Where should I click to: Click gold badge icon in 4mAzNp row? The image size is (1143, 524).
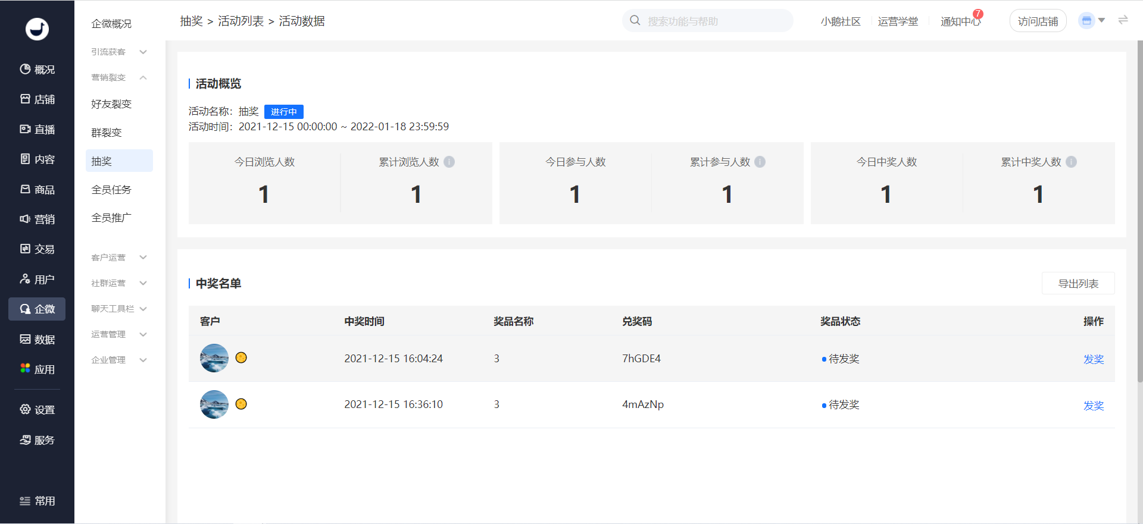tap(241, 404)
